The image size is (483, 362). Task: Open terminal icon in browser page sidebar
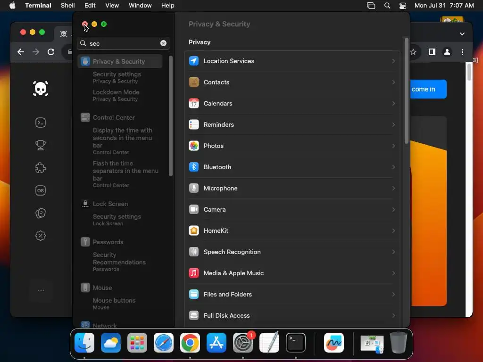[41, 123]
